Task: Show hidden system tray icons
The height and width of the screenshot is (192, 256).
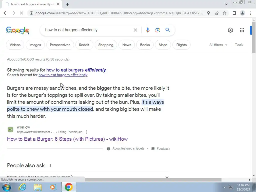Action: point(225,187)
